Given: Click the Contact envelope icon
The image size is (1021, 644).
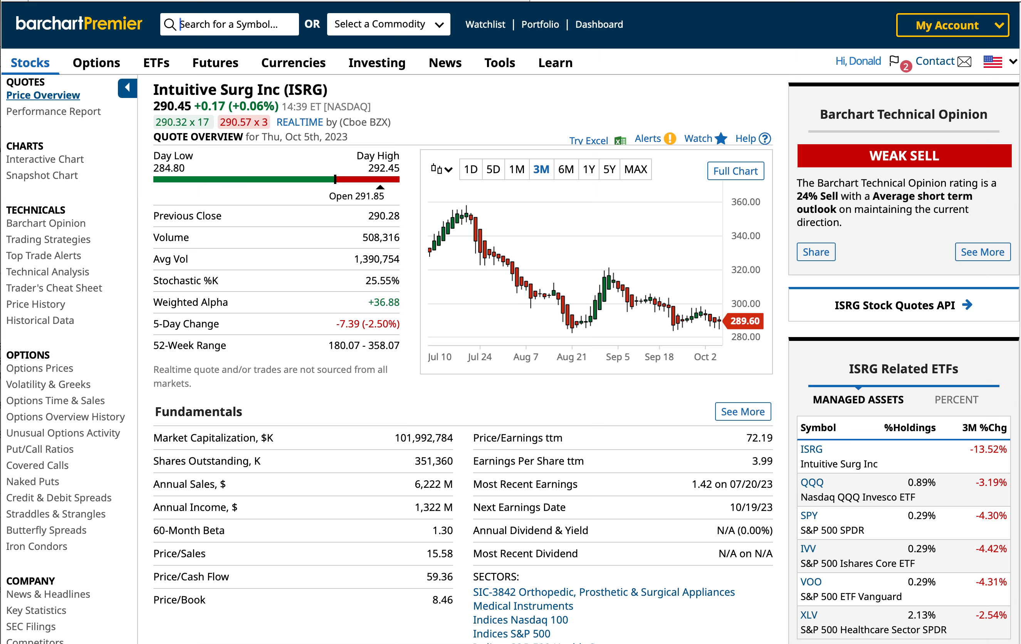Looking at the screenshot, I should [x=965, y=62].
